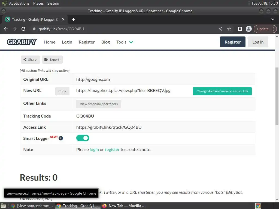Expand the Tools dropdown menu

(125, 42)
